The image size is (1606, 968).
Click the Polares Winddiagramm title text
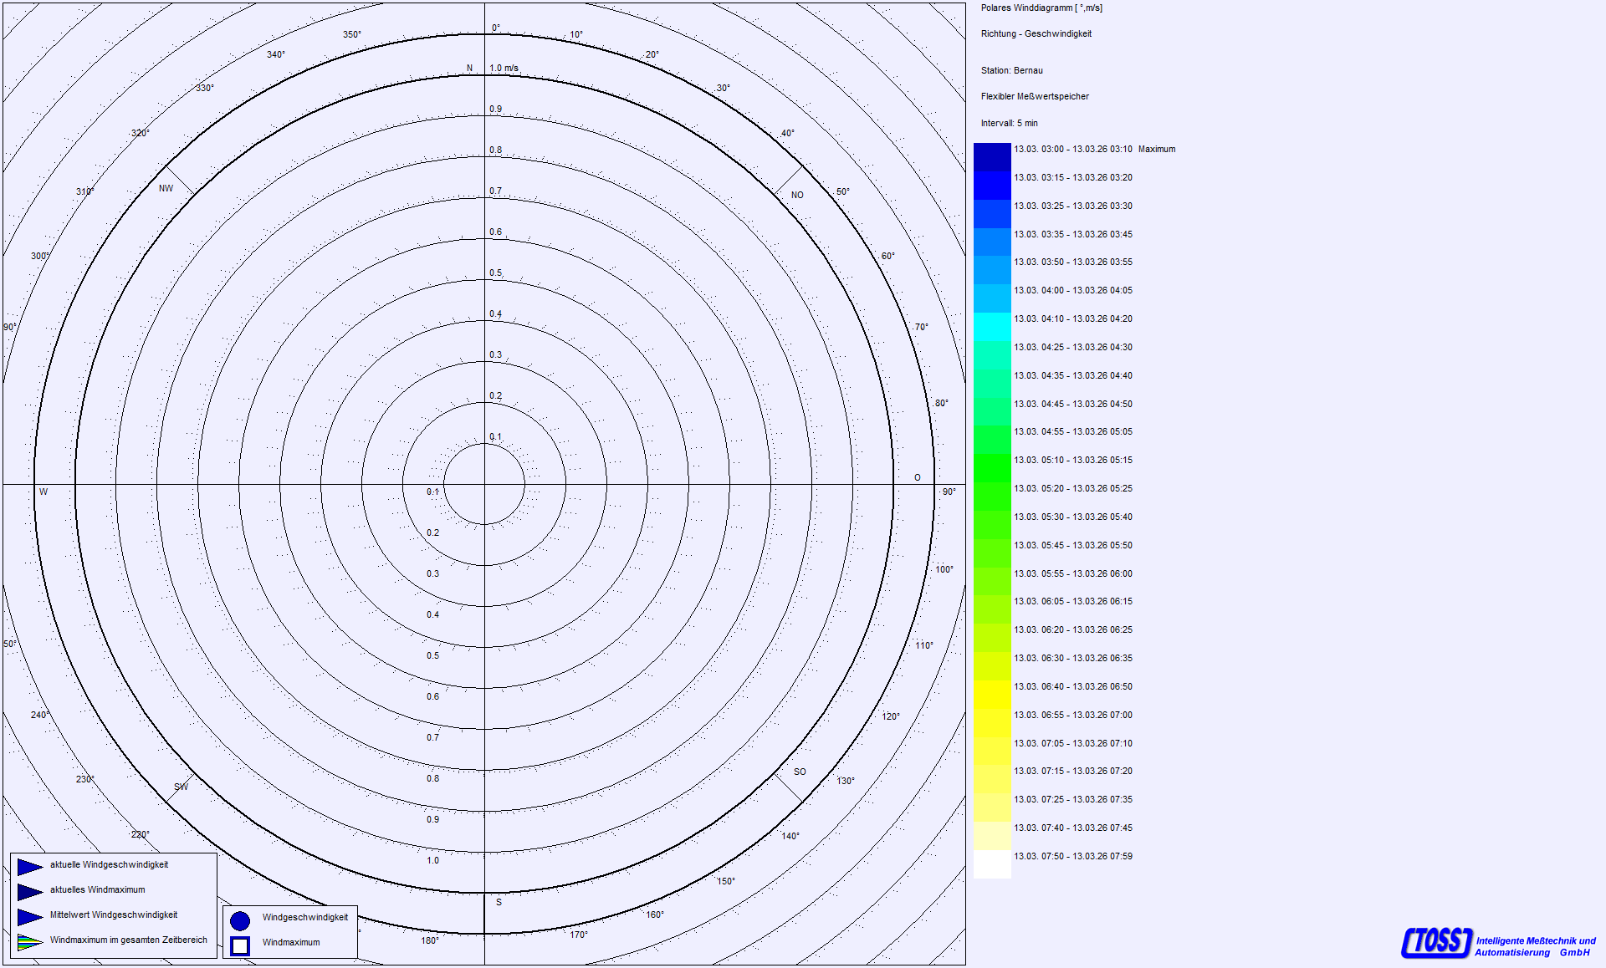click(1041, 8)
